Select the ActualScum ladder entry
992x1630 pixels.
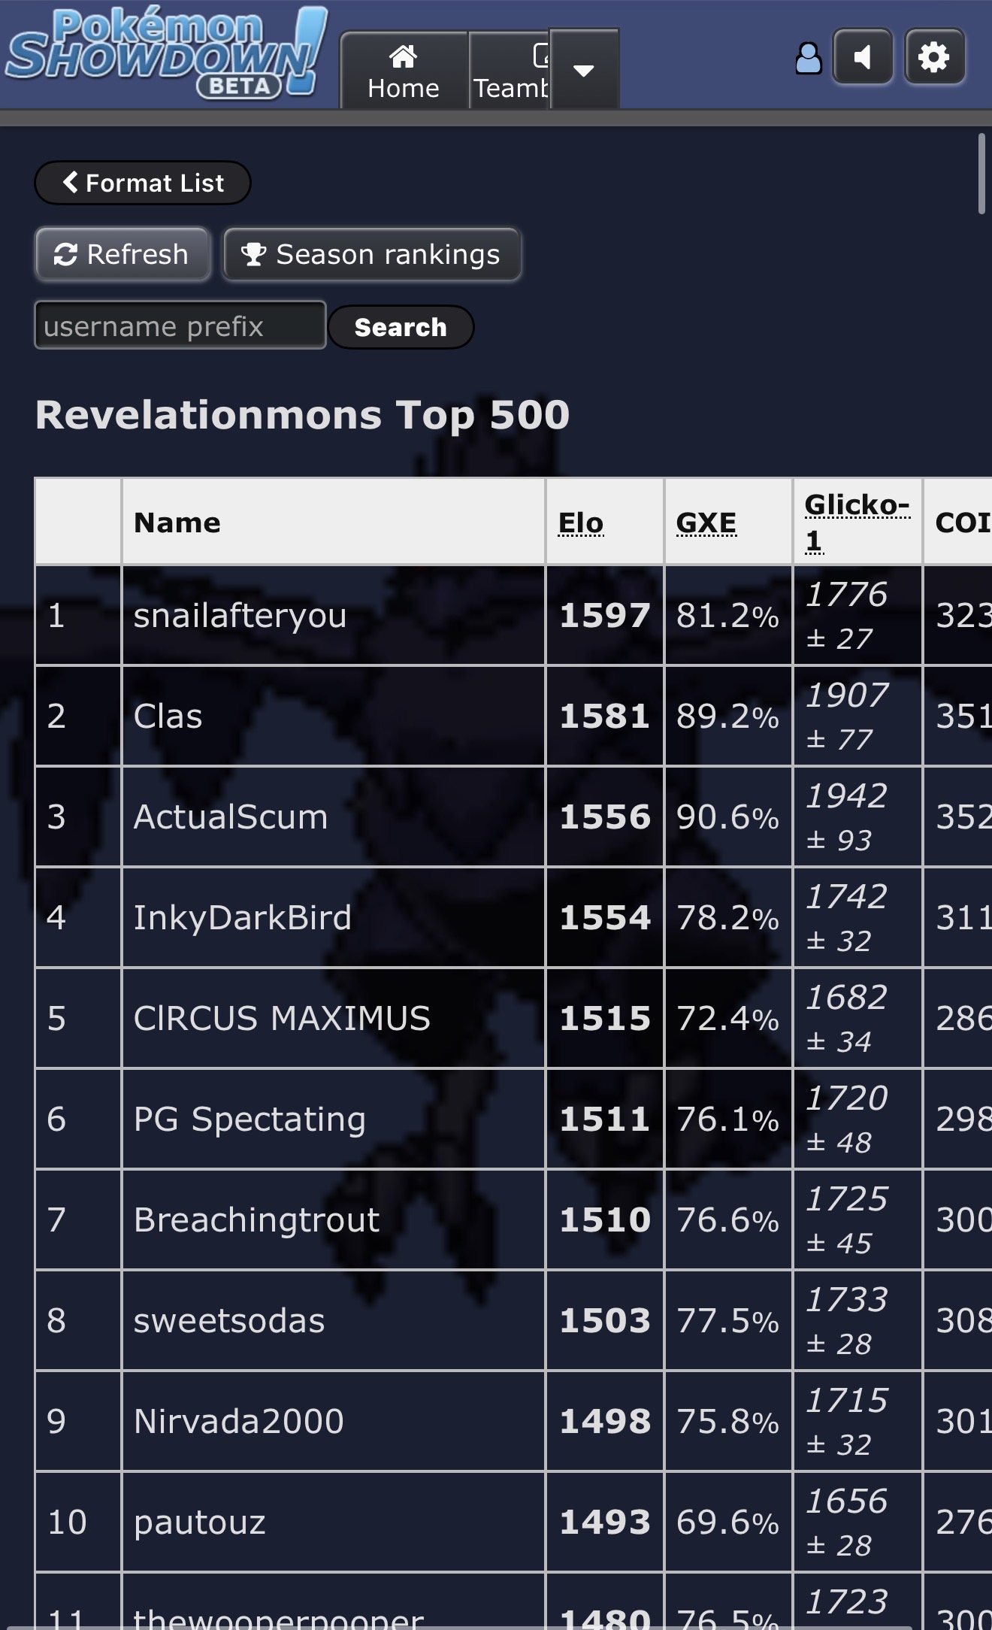[x=230, y=817]
